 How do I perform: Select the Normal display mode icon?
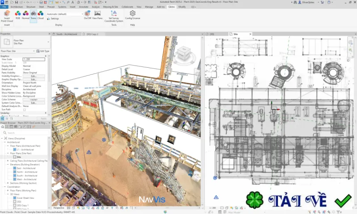[x=25, y=14]
